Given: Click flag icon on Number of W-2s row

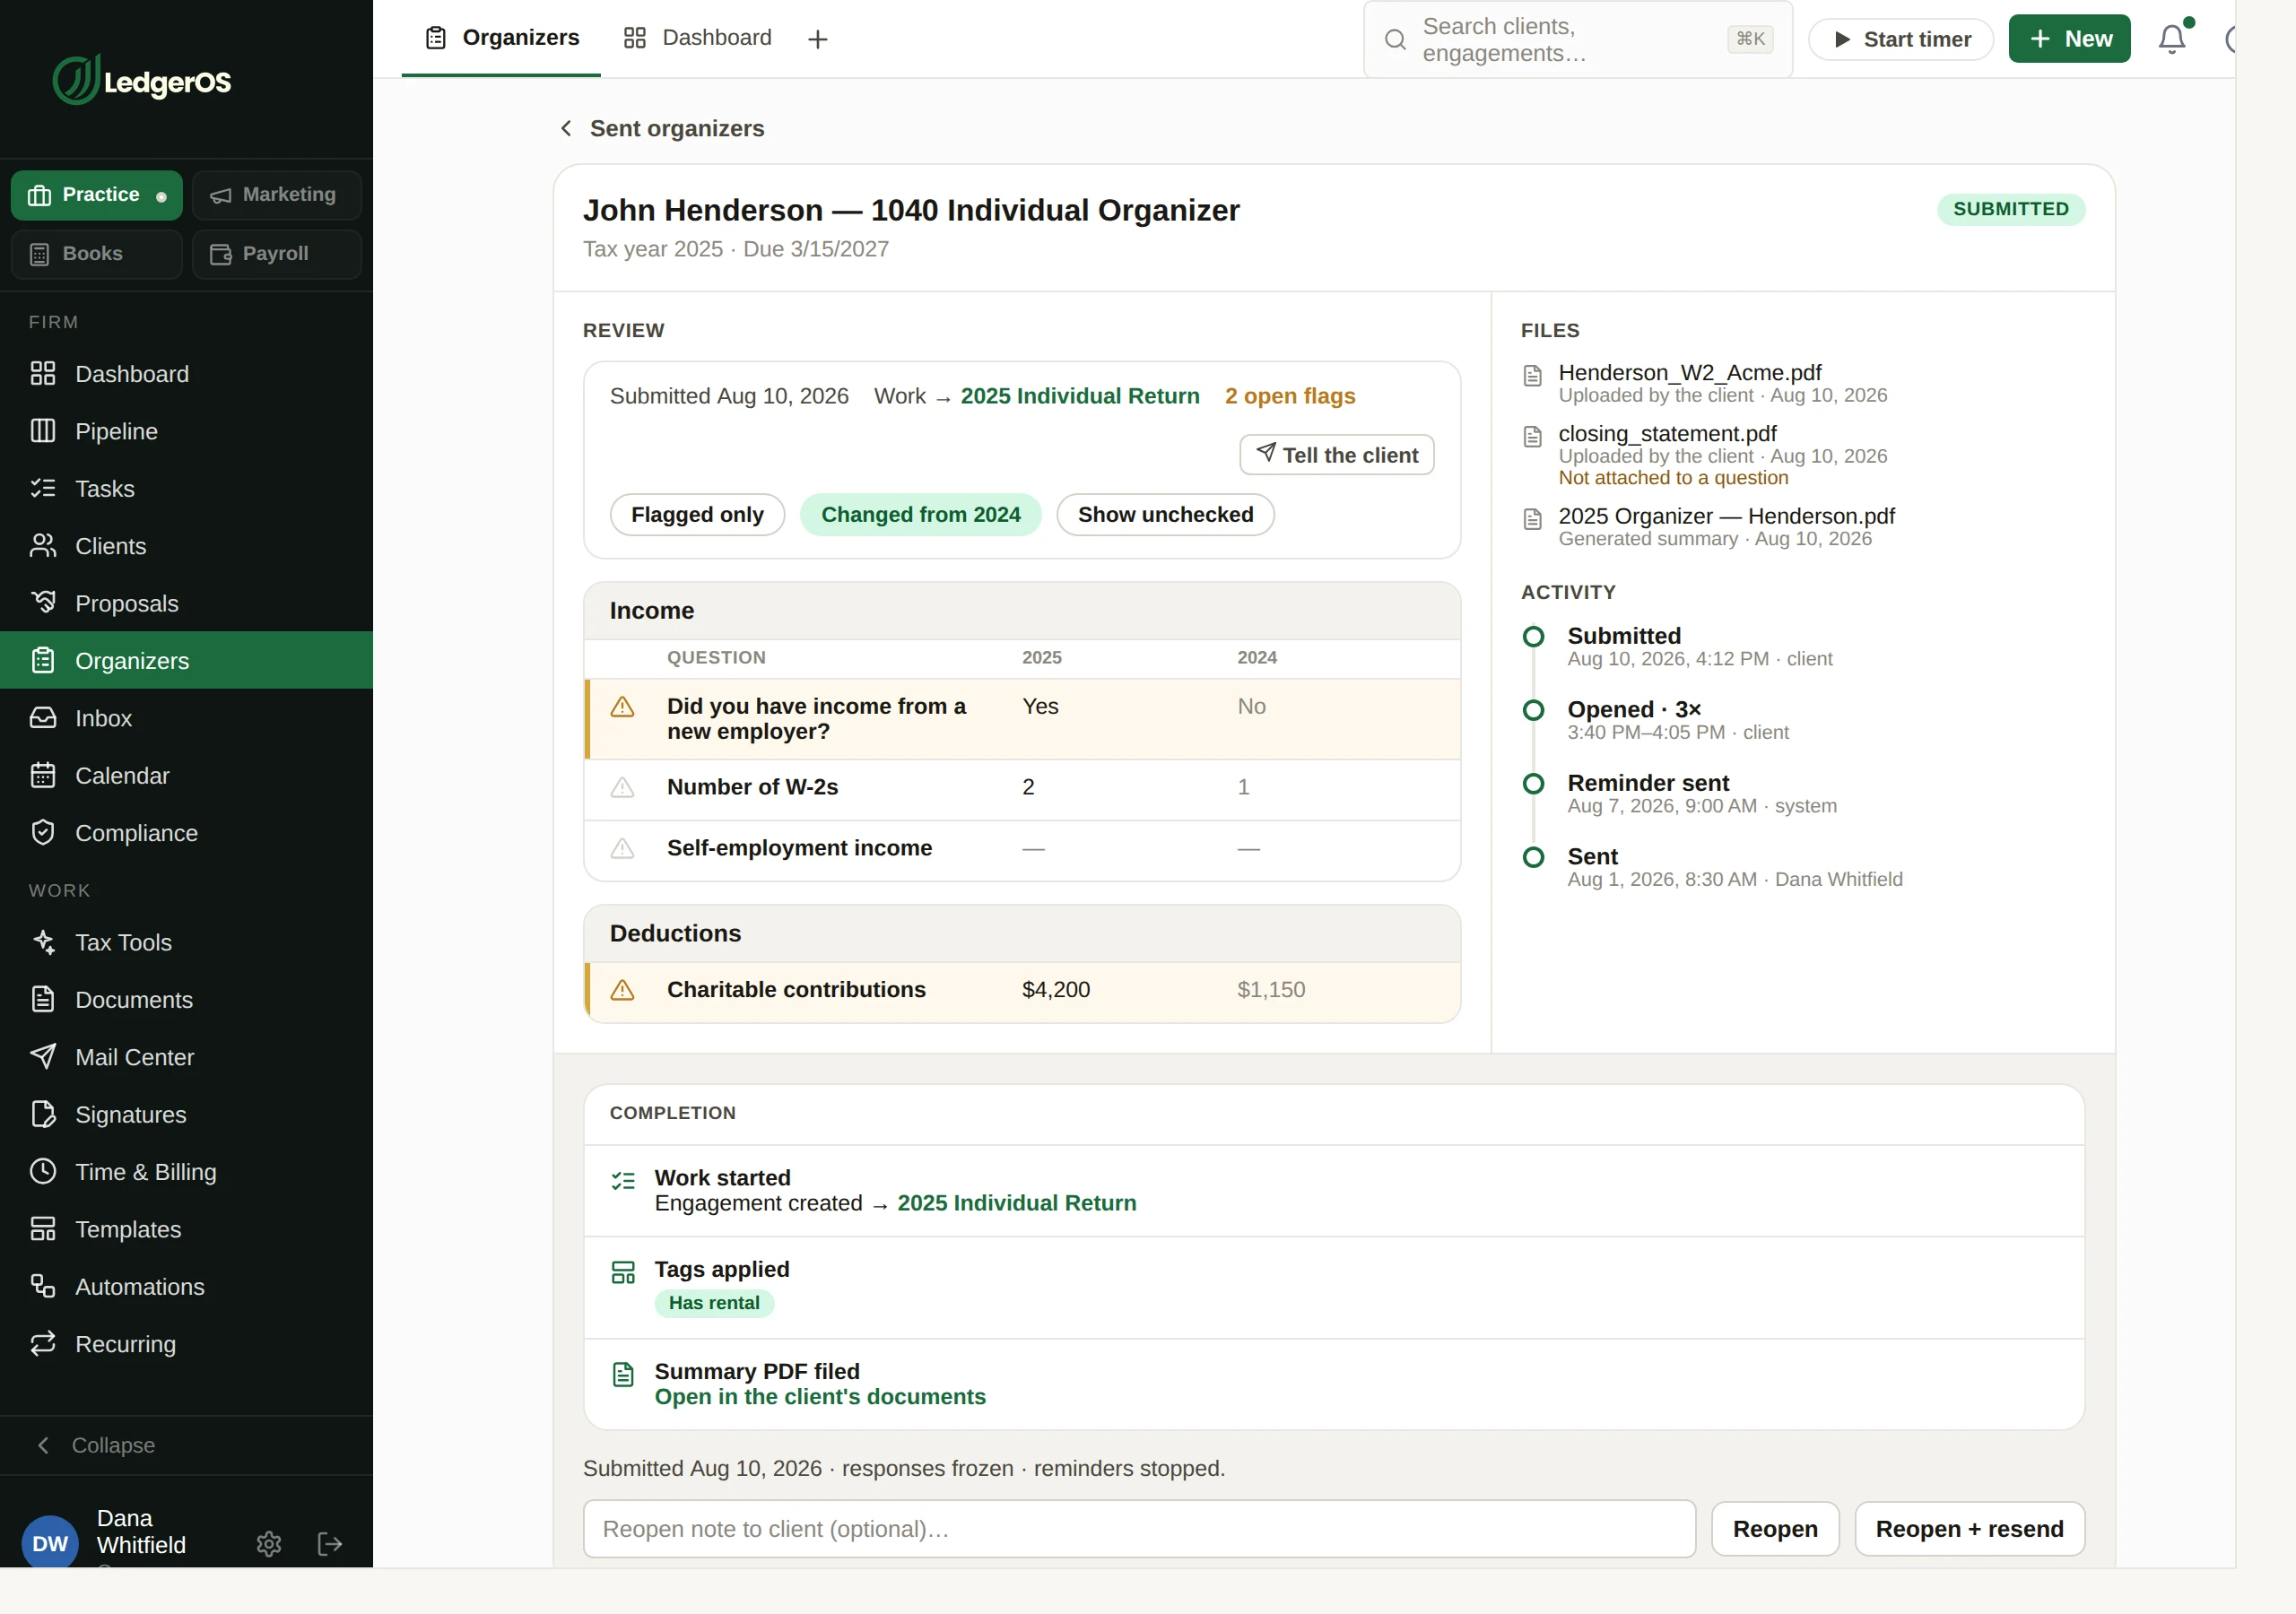Looking at the screenshot, I should (x=622, y=788).
